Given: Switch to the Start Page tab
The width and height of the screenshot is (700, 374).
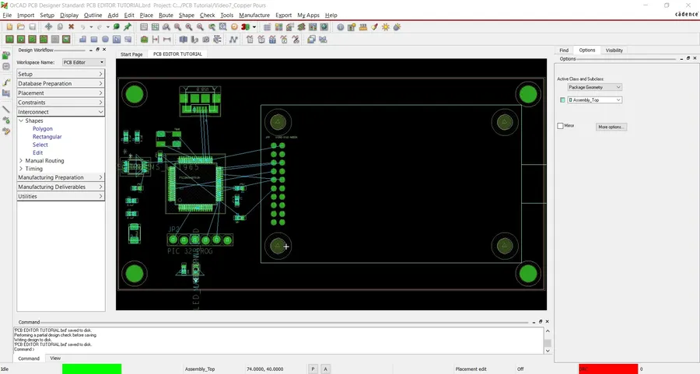Looking at the screenshot, I should 131,54.
